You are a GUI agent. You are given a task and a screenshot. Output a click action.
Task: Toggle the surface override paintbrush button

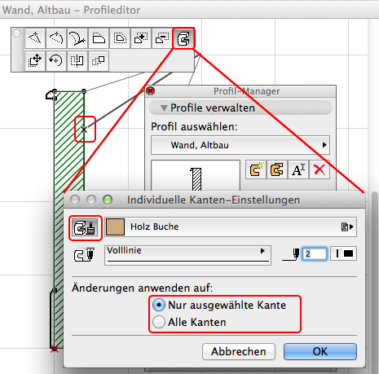pyautogui.click(x=85, y=227)
